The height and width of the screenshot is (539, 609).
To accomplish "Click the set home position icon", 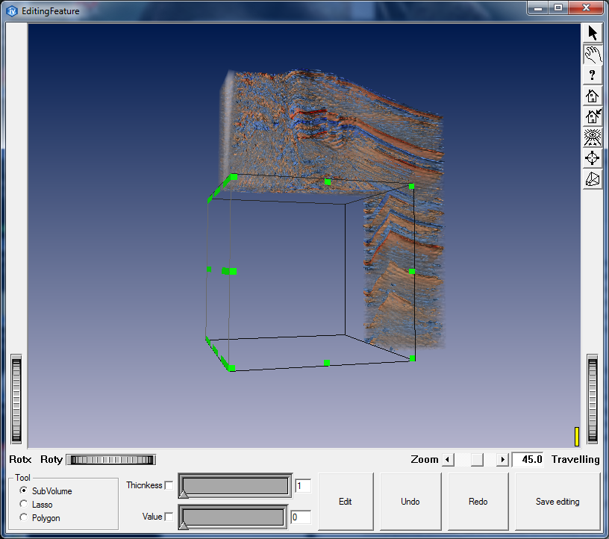I will [x=593, y=116].
